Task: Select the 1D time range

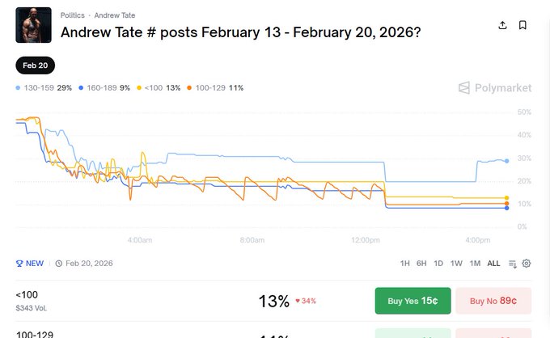Action: (438, 263)
